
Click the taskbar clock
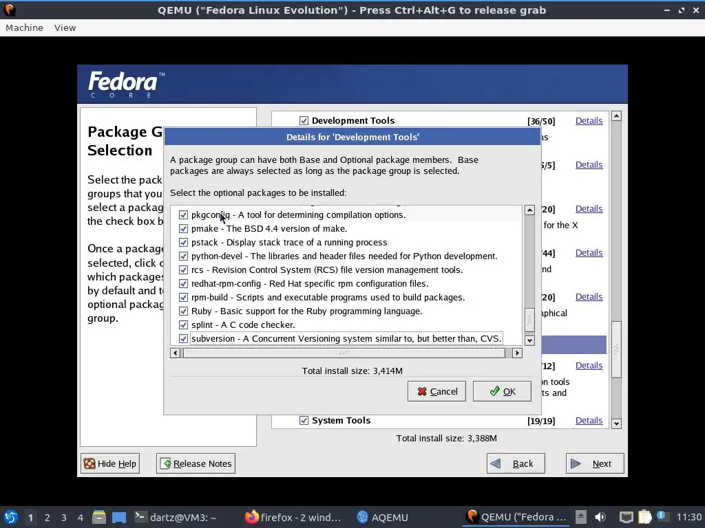tap(688, 517)
